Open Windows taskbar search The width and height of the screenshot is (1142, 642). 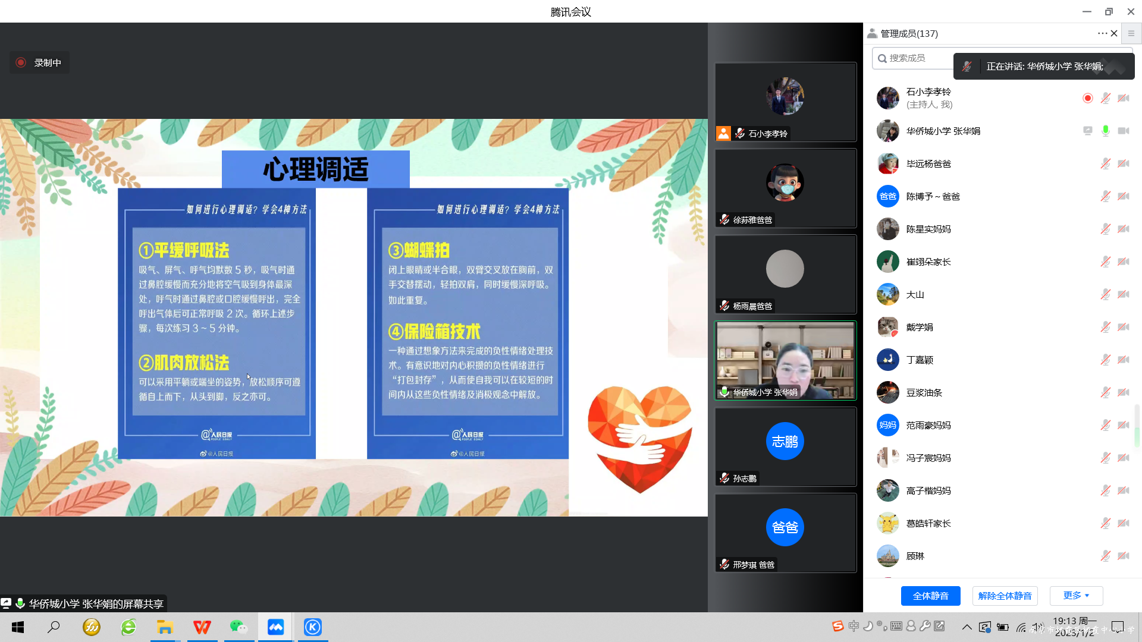54,627
